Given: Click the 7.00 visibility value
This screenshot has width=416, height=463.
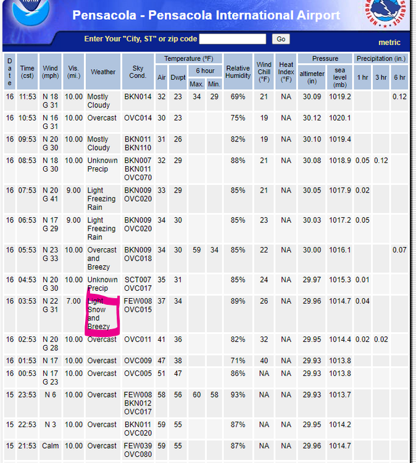Looking at the screenshot, I should click(x=73, y=301).
